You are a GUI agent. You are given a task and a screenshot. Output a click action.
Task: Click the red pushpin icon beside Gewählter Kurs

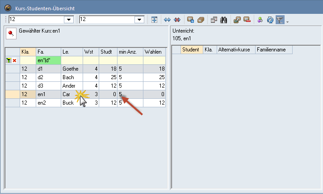(11, 34)
